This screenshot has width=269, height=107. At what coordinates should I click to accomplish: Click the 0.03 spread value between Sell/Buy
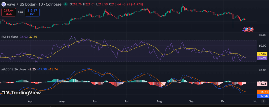point(20,12)
